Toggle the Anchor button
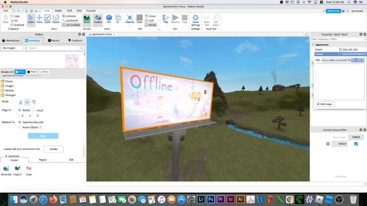 [150, 25]
